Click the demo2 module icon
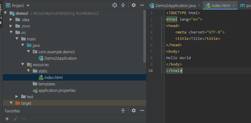This screenshot has height=123, width=251. (x=12, y=13)
